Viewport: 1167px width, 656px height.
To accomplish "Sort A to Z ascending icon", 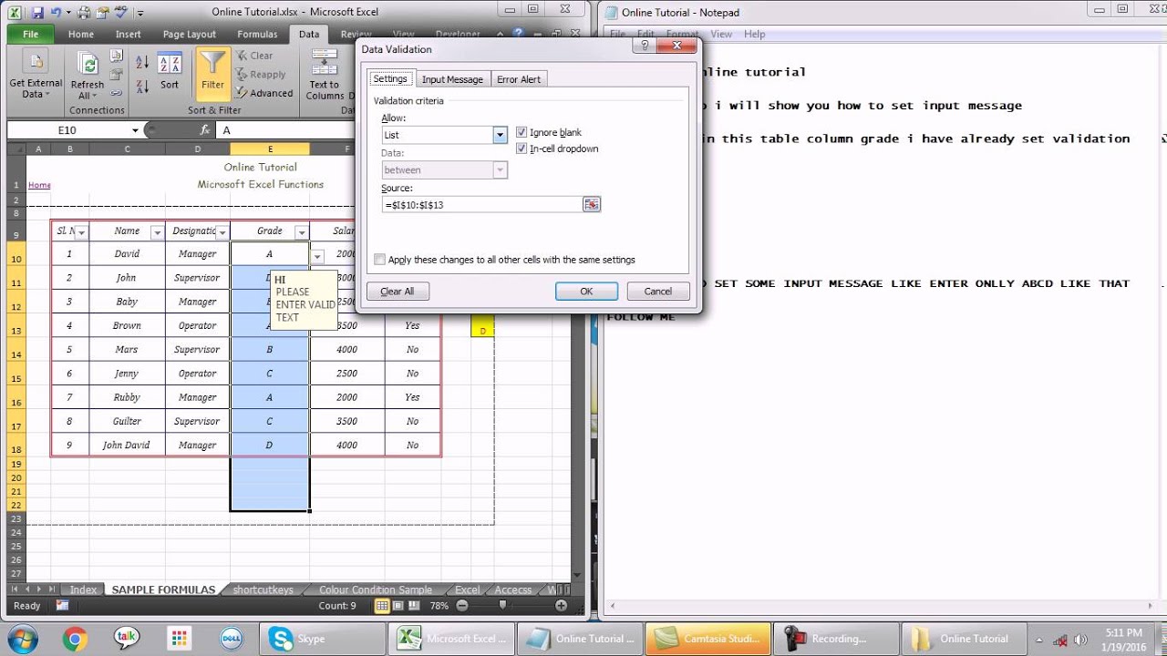I will (142, 63).
